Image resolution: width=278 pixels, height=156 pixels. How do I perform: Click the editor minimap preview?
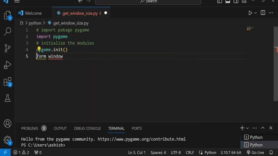tap(250, 29)
